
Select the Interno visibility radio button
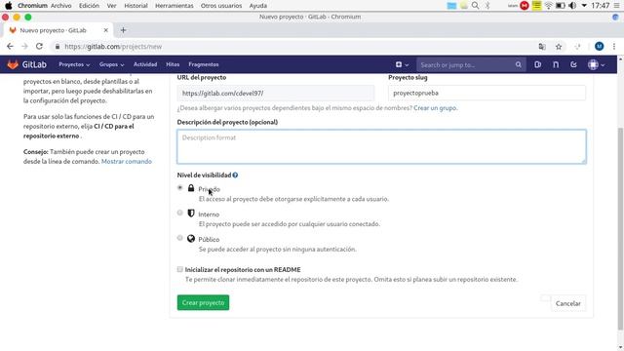[x=179, y=213]
